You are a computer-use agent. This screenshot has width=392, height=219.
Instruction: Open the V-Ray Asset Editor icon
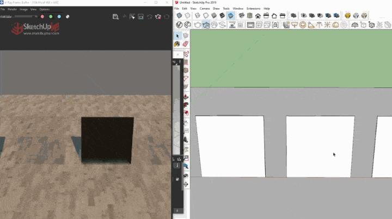pos(179,24)
